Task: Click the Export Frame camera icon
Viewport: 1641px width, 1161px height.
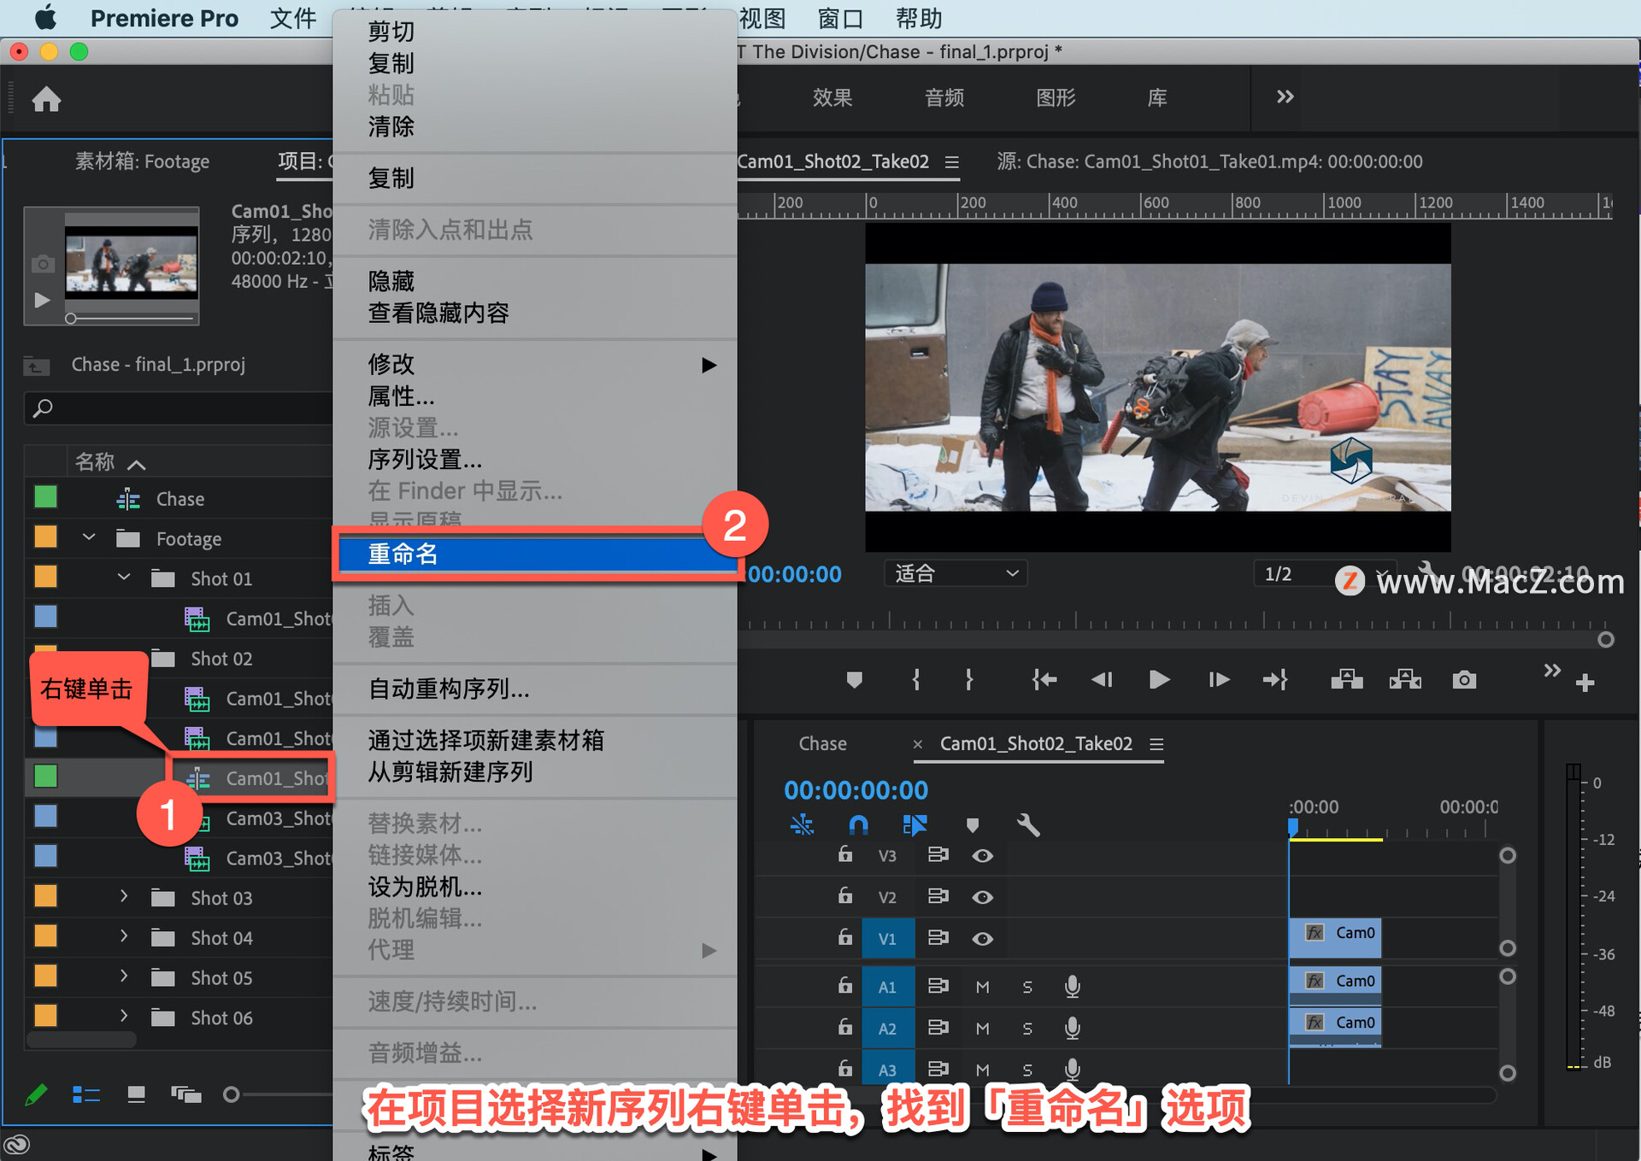Action: coord(1463,680)
